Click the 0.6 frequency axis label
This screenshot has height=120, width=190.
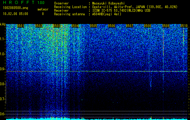click(x=2, y=114)
